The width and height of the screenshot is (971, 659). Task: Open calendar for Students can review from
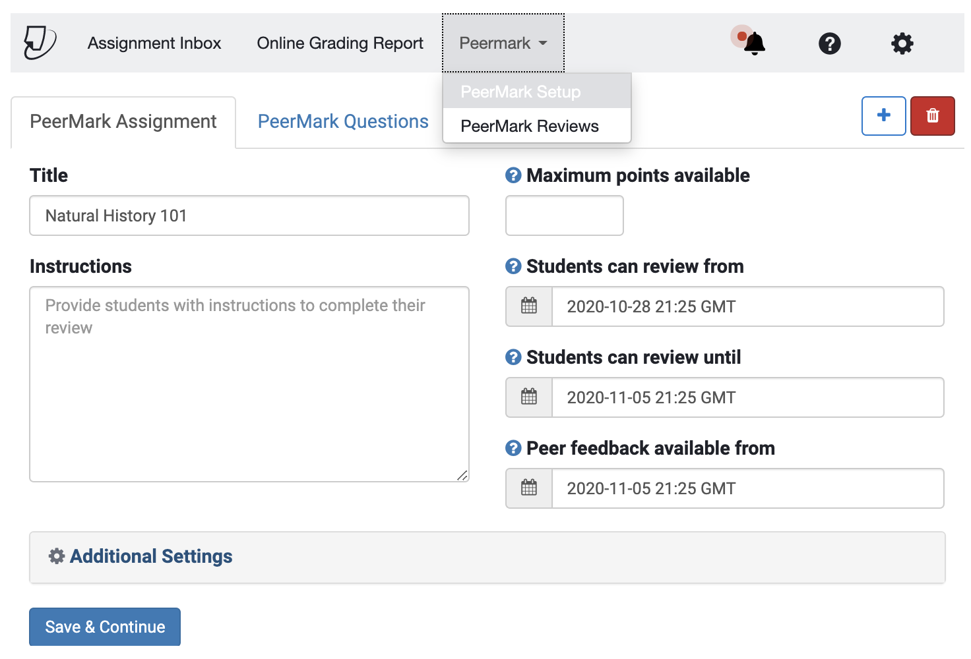529,306
